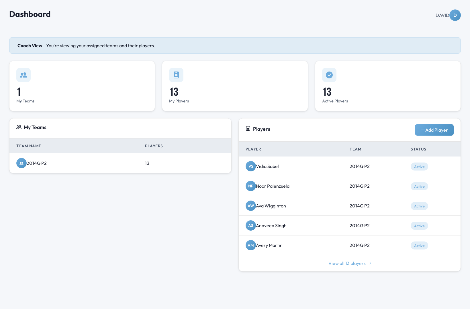Open the View all 13 players link
This screenshot has height=309, width=470.
(x=349, y=263)
